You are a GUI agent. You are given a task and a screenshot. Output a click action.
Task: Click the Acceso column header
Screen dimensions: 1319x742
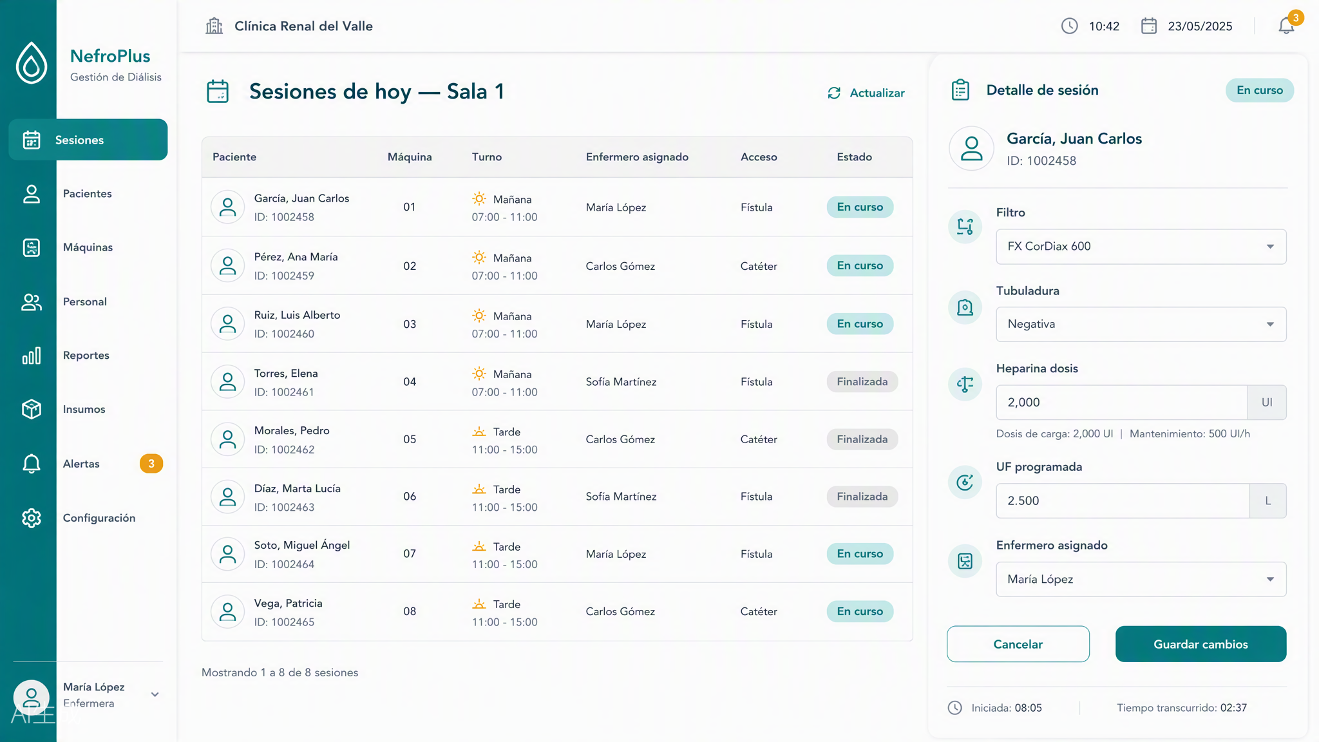pos(759,157)
